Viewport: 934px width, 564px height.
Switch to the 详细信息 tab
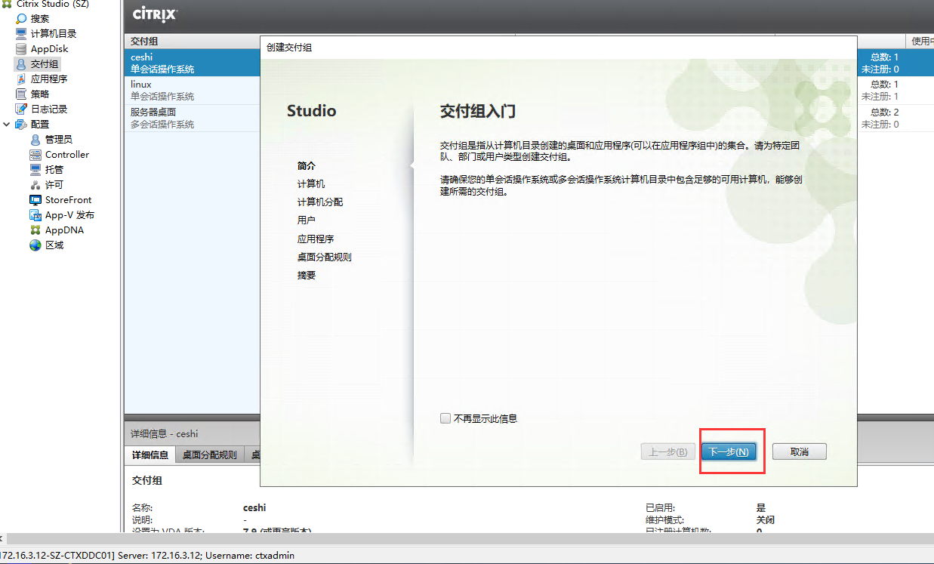point(150,455)
